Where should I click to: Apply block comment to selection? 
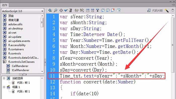tap(103, 10)
